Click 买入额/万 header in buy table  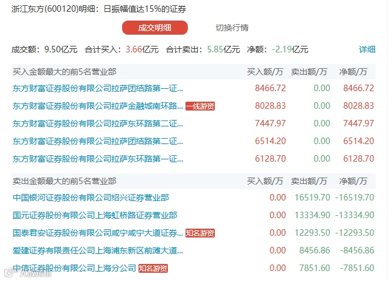(x=265, y=72)
